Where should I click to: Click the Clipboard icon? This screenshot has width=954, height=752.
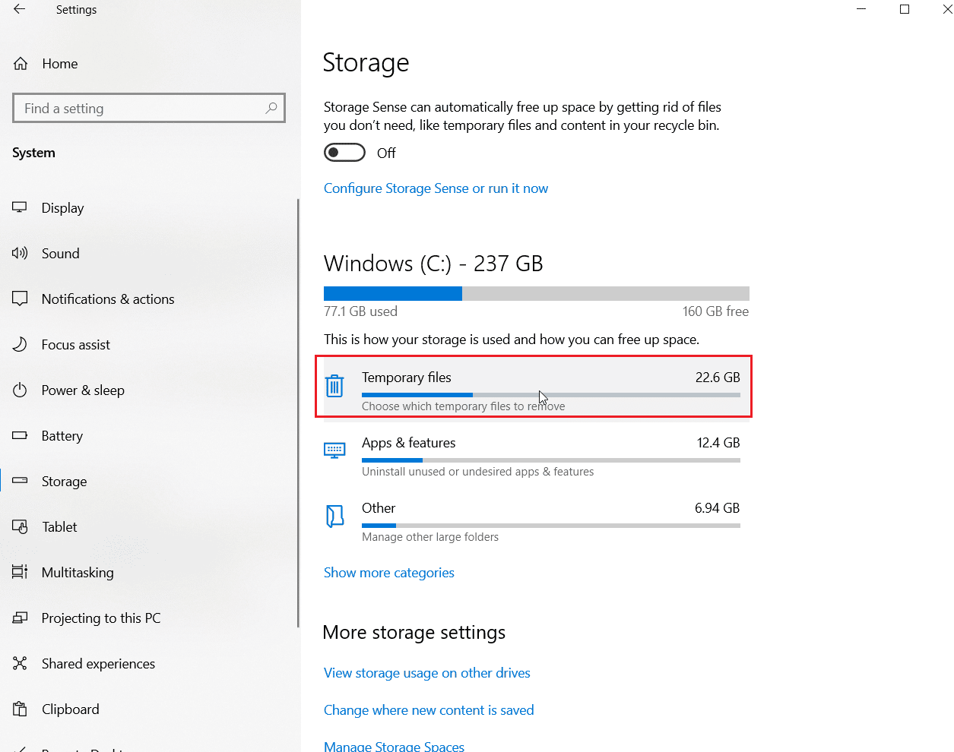click(x=20, y=709)
